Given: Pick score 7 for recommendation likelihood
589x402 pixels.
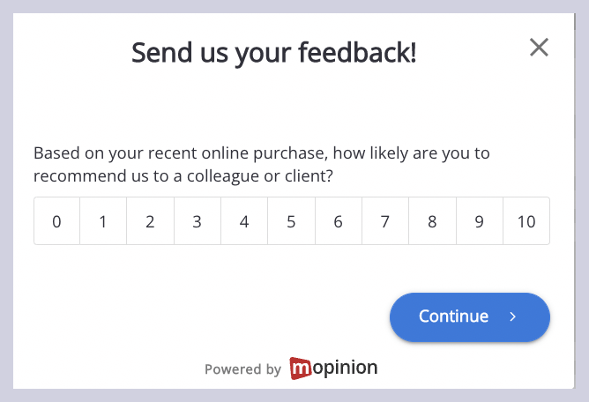Looking at the screenshot, I should 385,221.
